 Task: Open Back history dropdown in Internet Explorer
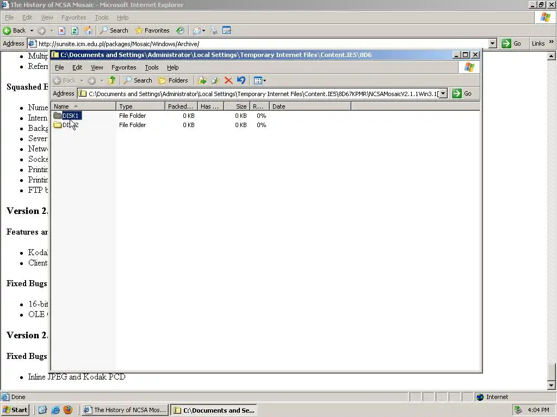pos(32,30)
